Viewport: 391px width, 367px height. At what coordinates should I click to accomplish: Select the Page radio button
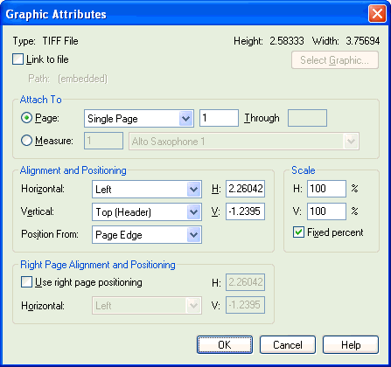pyautogui.click(x=26, y=118)
